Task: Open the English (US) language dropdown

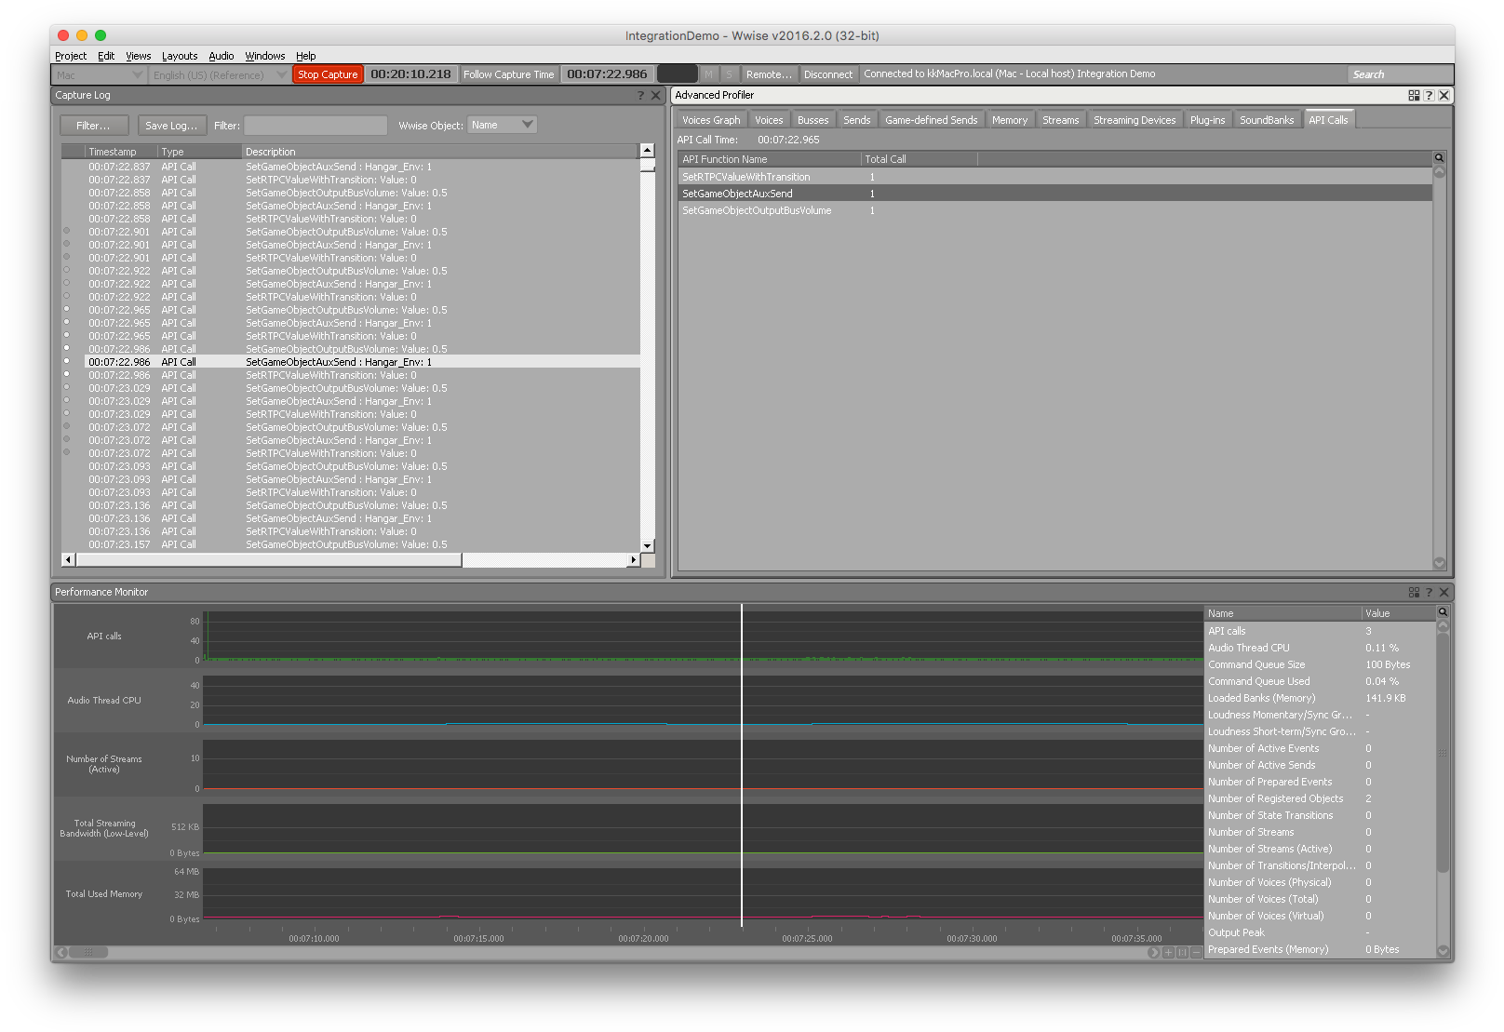Action: (219, 74)
